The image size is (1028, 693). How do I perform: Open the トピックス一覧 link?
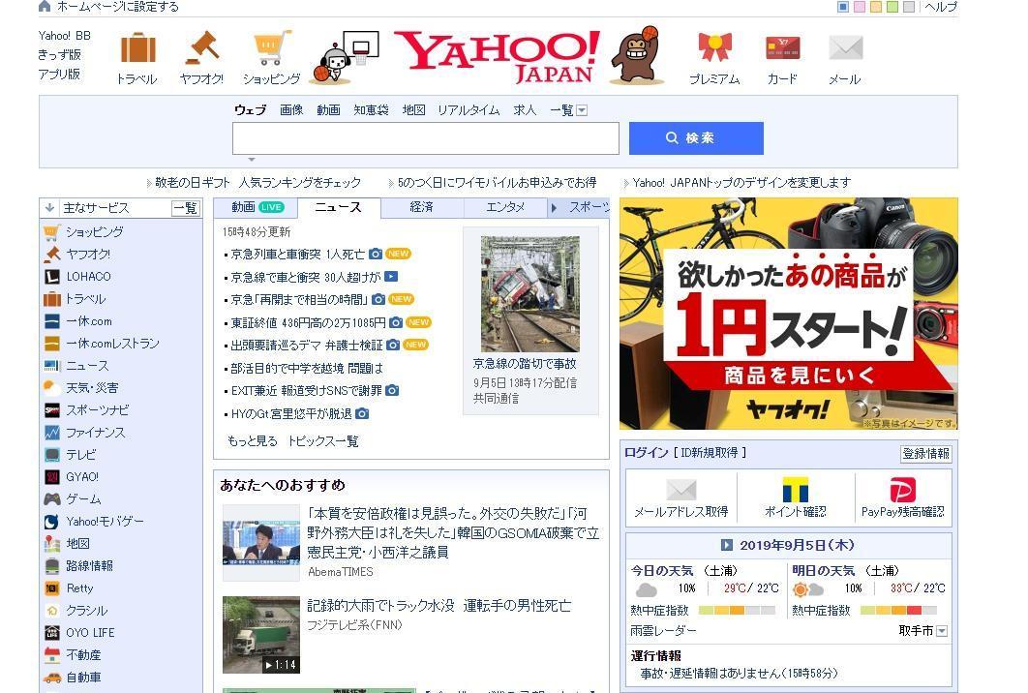click(323, 441)
